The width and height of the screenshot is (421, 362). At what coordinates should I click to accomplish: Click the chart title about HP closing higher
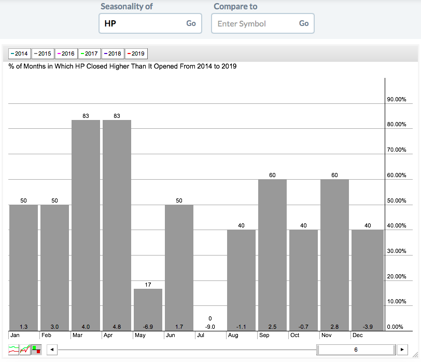[122, 66]
